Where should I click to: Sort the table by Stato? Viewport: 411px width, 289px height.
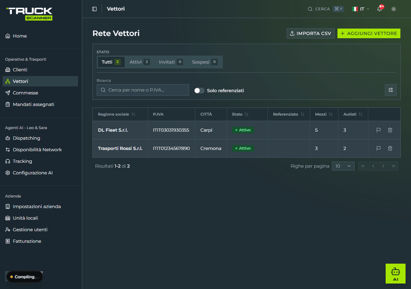pos(240,114)
